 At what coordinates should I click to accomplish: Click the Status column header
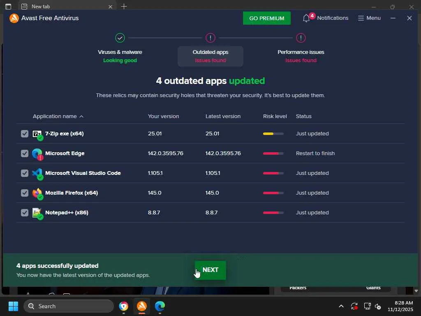pos(304,116)
